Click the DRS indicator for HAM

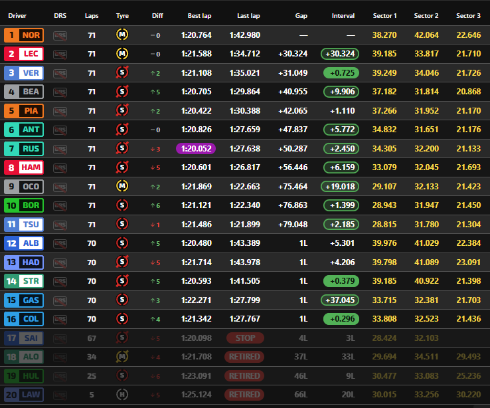click(60, 167)
